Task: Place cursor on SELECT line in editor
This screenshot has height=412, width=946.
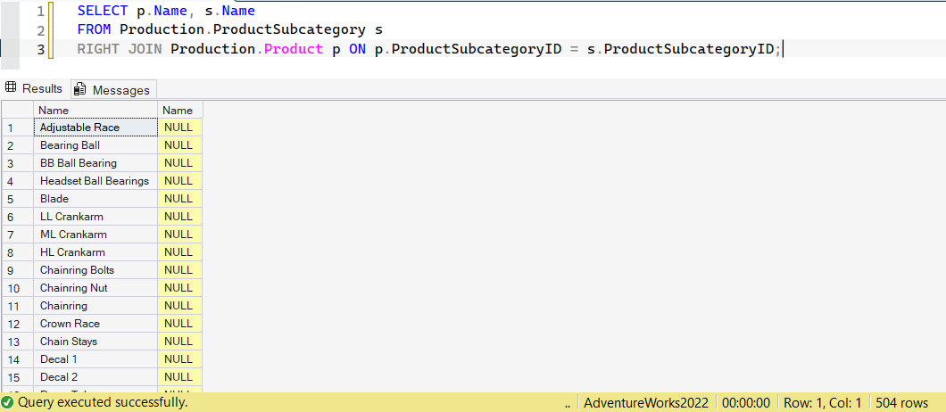Action: coord(166,11)
